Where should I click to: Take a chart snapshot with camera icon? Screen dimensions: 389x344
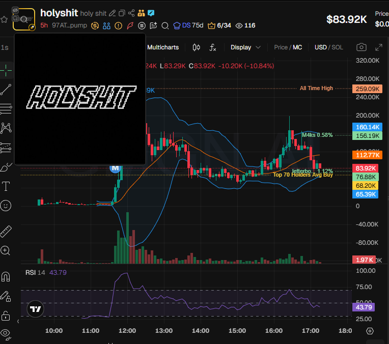click(x=362, y=47)
